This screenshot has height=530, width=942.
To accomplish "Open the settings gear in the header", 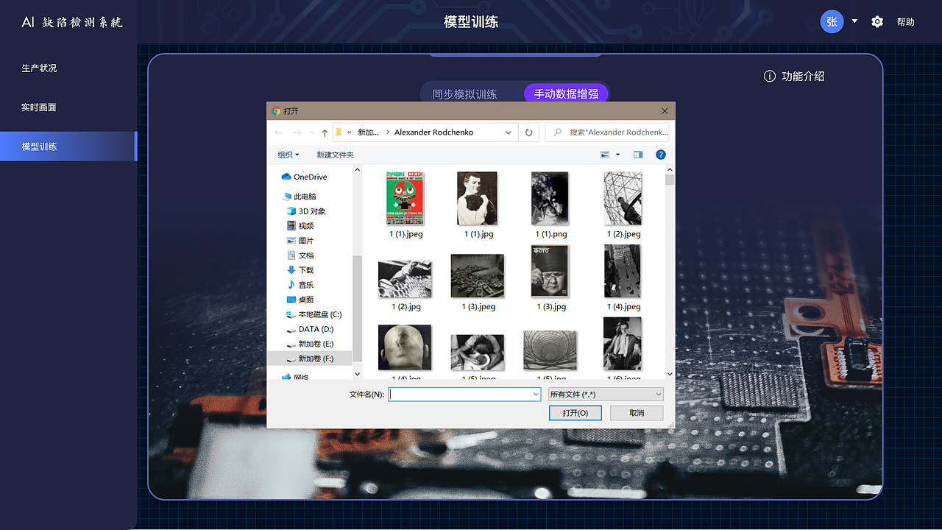I will 877,22.
